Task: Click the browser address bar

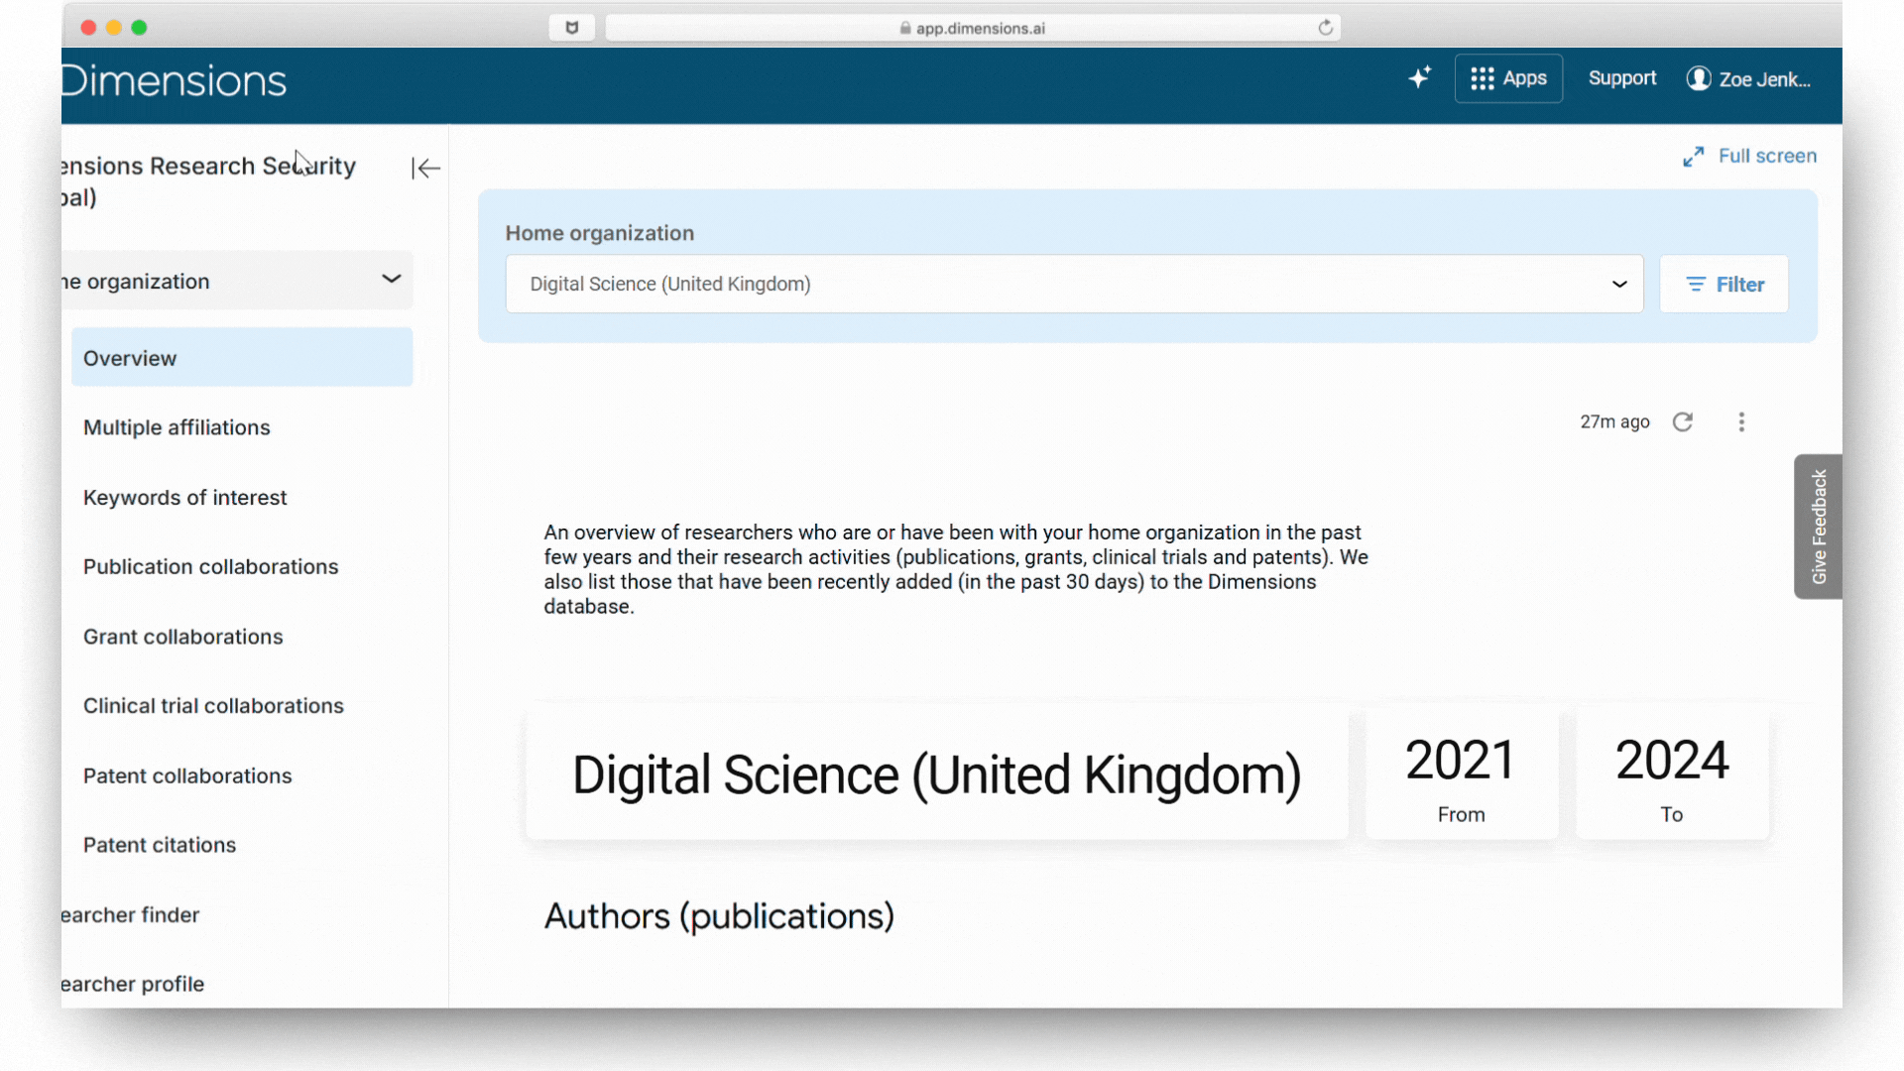Action: pyautogui.click(x=972, y=28)
